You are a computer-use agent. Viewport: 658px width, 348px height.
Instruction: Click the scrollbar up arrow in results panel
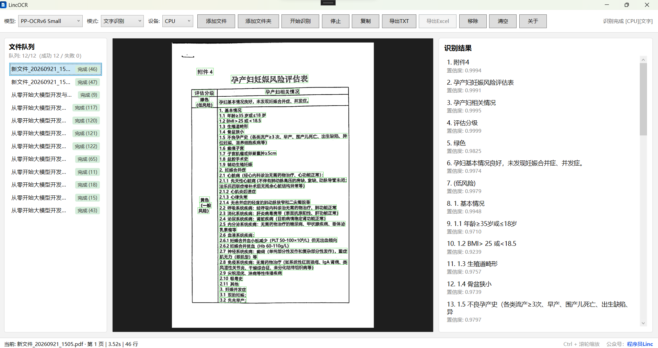click(x=643, y=60)
